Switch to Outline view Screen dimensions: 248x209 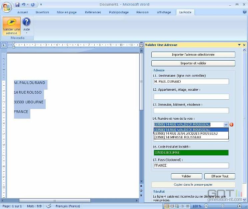point(182,206)
